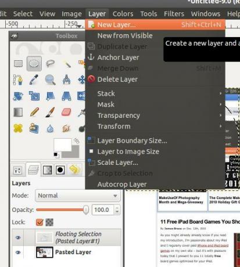Toggle visibility of Floating Selection layer
The height and width of the screenshot is (267, 240).
tap(18, 237)
